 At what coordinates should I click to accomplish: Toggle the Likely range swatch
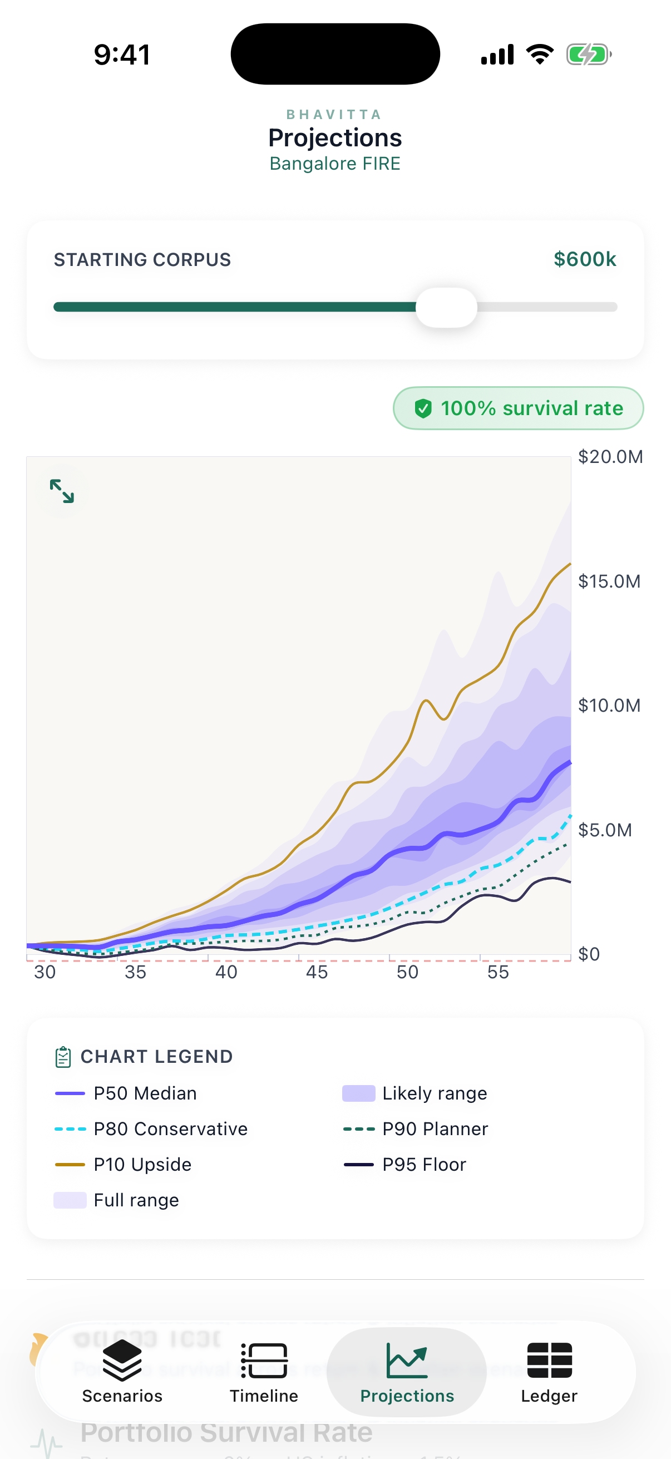(358, 1093)
